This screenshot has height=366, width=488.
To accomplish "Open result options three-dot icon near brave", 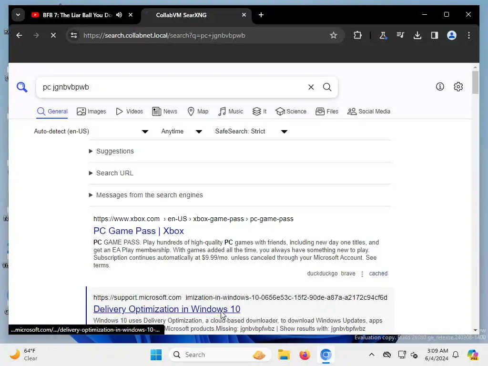I will (362, 274).
